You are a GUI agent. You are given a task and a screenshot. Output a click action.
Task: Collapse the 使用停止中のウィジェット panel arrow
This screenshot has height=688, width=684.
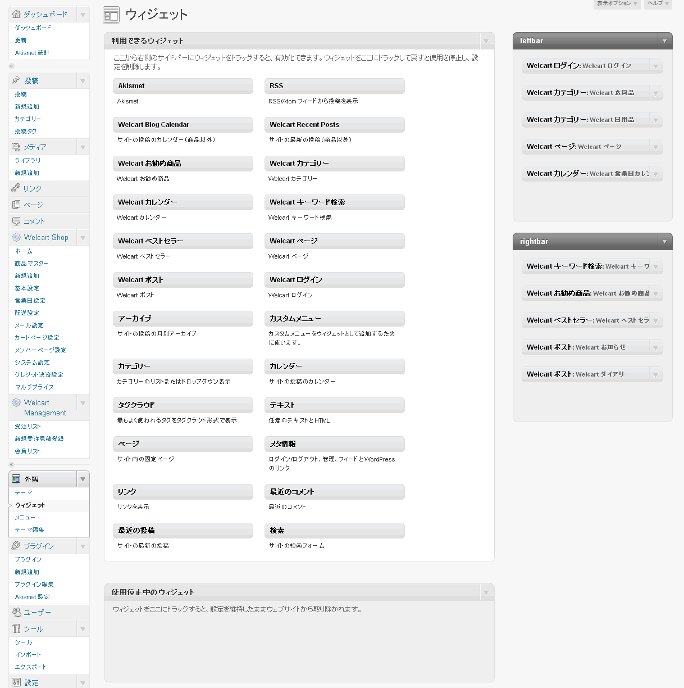coord(486,592)
